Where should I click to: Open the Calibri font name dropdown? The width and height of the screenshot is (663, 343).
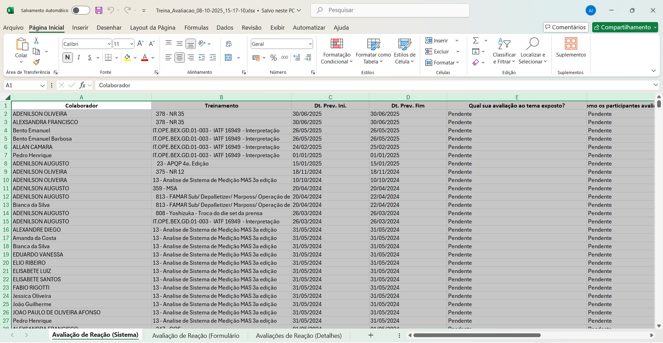click(109, 44)
